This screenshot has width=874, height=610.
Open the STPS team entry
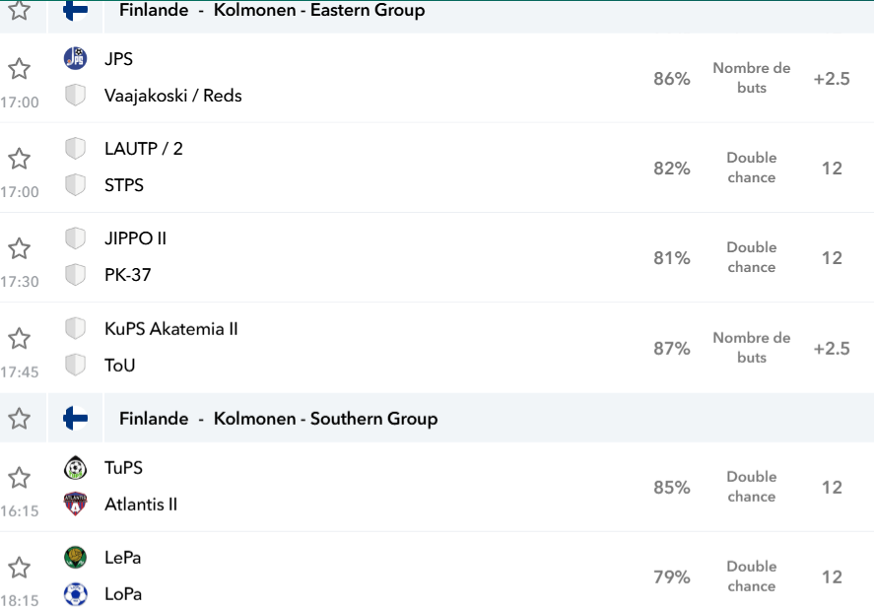[124, 185]
